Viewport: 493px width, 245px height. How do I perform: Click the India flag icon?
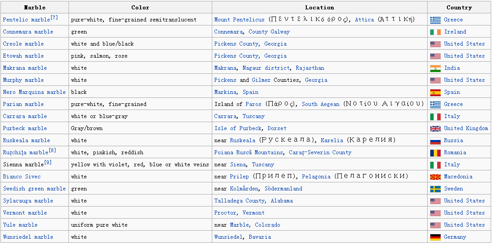435,68
